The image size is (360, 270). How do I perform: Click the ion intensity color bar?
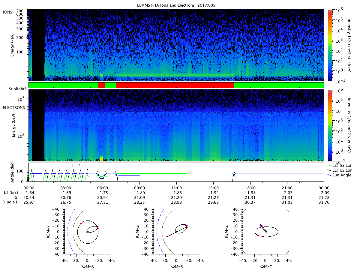coord(330,45)
